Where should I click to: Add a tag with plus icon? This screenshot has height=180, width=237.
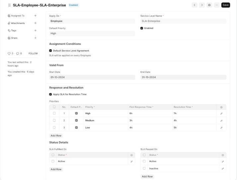36,31
